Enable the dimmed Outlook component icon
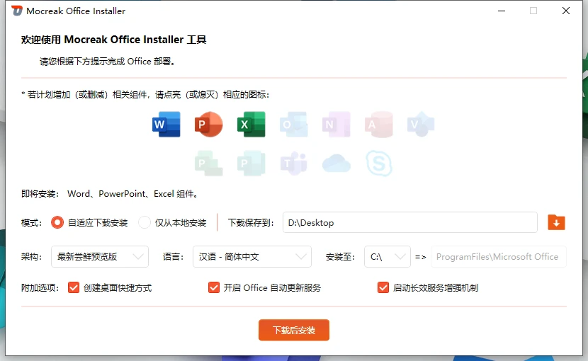 (293, 124)
